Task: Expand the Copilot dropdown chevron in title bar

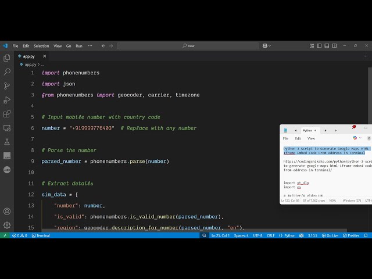Action: (x=270, y=46)
